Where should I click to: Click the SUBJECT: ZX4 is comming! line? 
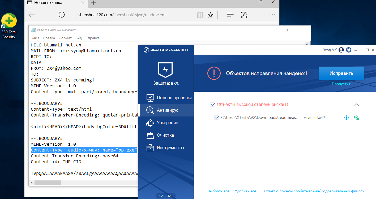(x=62, y=80)
